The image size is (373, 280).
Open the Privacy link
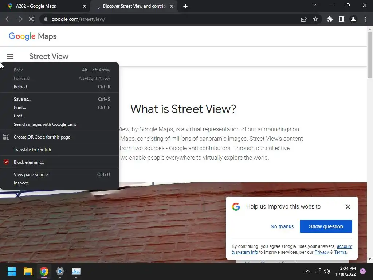pyautogui.click(x=322, y=252)
